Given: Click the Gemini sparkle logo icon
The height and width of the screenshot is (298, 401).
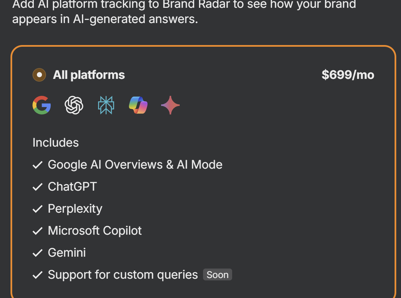Looking at the screenshot, I should click(170, 105).
